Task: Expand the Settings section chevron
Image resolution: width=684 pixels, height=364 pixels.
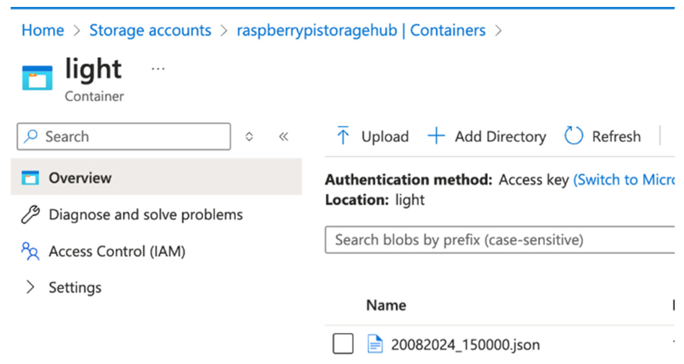Action: [30, 287]
